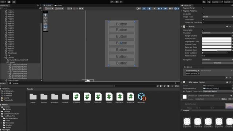This screenshot has width=233, height=131.
Task: Select the Transform tool in scene toolbar
Action: click(x=46, y=29)
